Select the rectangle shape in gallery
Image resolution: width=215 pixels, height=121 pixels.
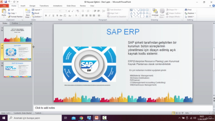pos(141,10)
